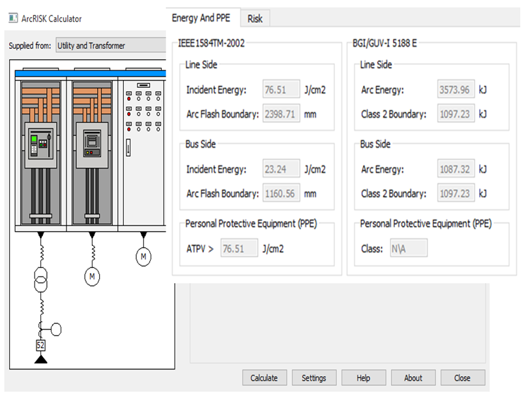
Task: Switch to the Risk tab
Action: pos(255,19)
